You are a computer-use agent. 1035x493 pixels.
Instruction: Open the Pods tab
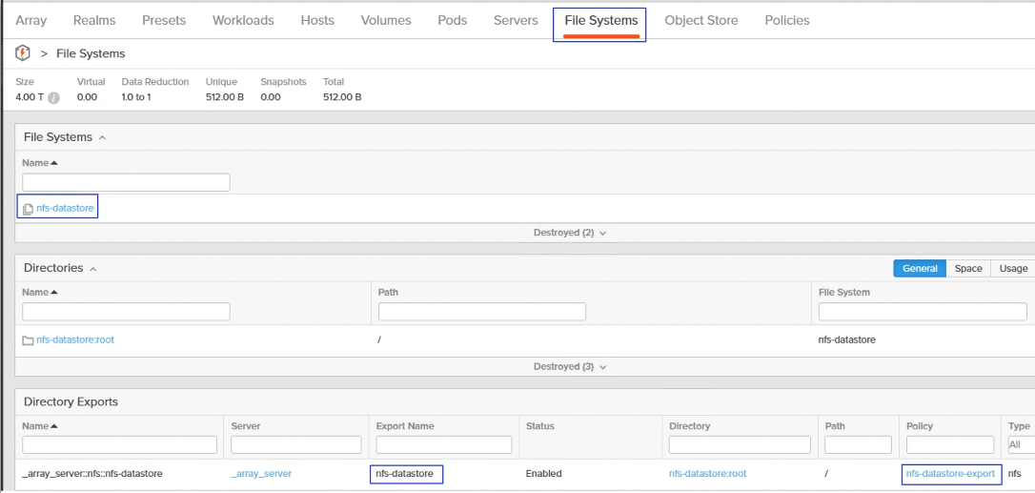[452, 20]
